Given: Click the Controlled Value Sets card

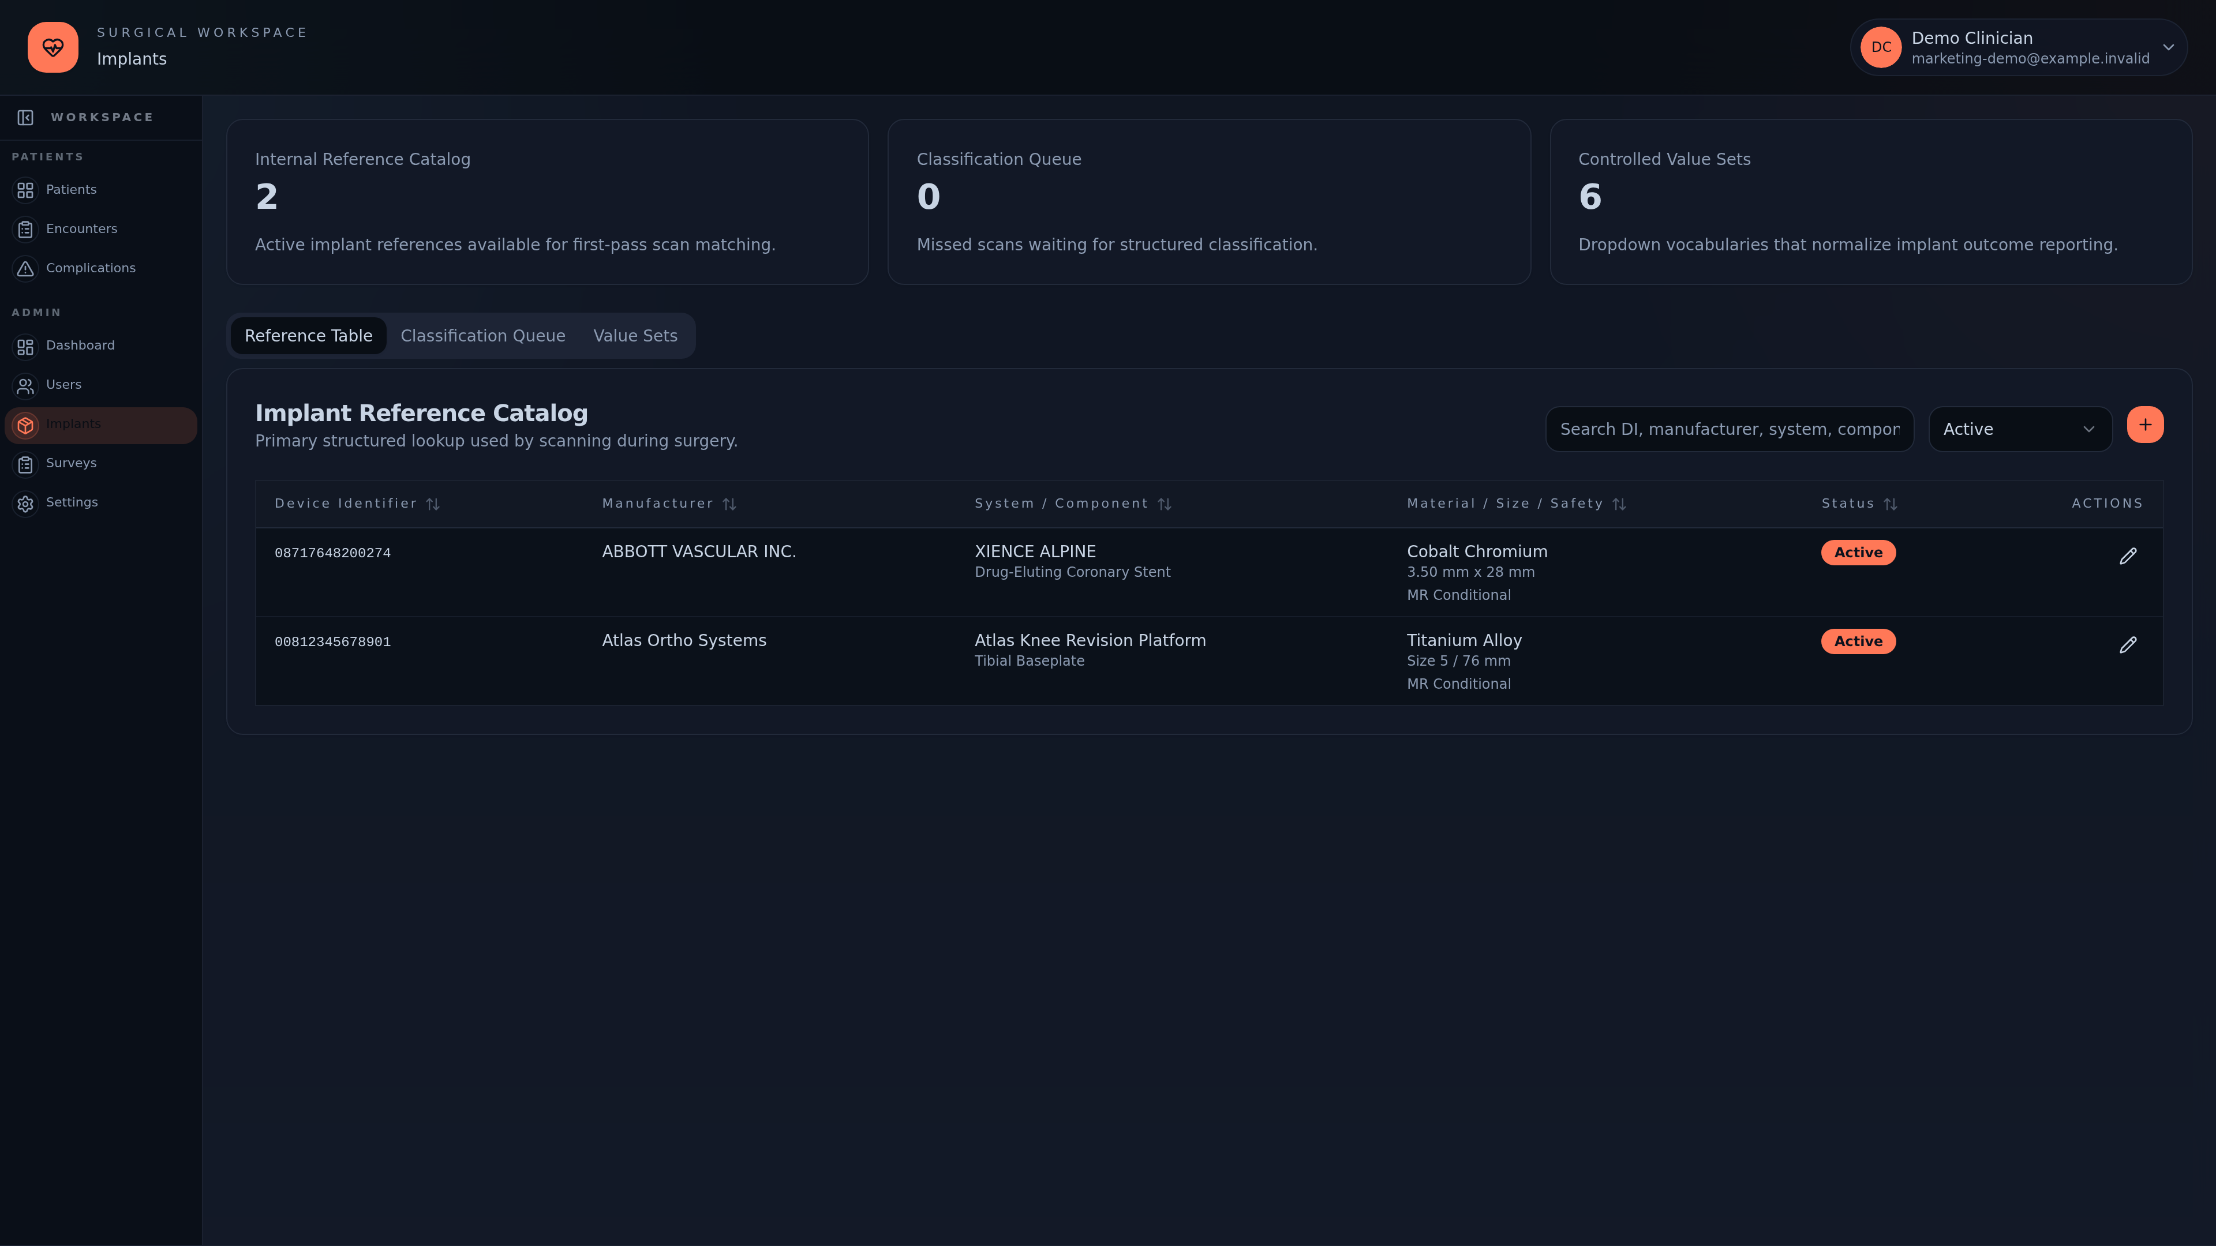Looking at the screenshot, I should [1870, 202].
